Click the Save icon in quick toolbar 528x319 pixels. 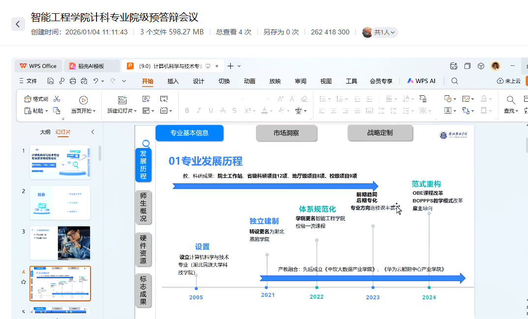click(x=51, y=81)
